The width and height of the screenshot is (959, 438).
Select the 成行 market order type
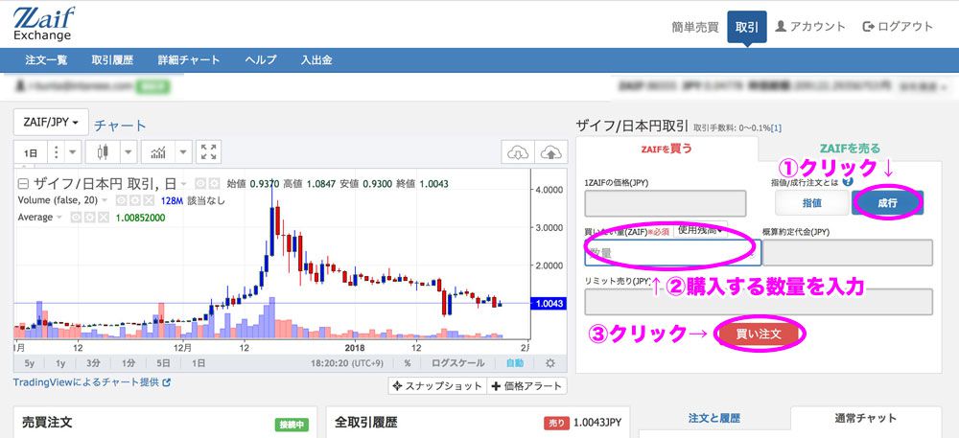(x=887, y=203)
